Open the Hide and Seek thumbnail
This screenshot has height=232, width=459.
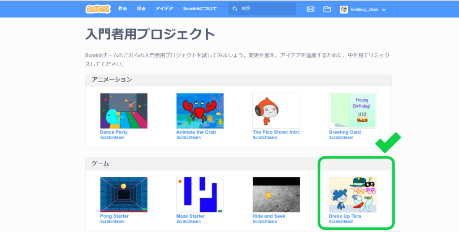[276, 194]
